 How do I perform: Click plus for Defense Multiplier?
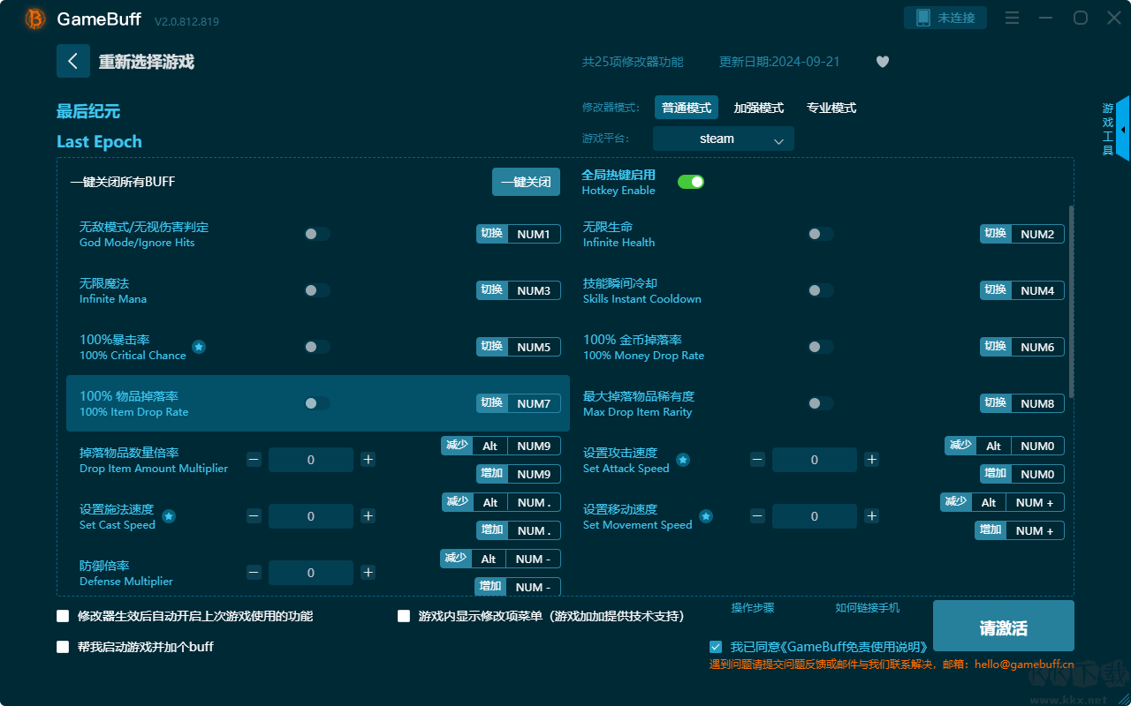(x=368, y=572)
